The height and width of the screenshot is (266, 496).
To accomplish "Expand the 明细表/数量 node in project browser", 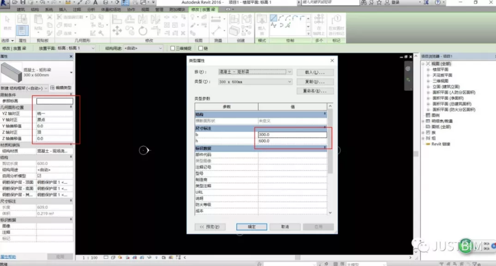I will point(423,121).
